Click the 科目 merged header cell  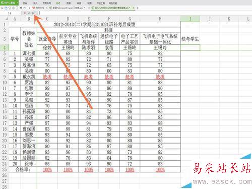tap(109, 30)
